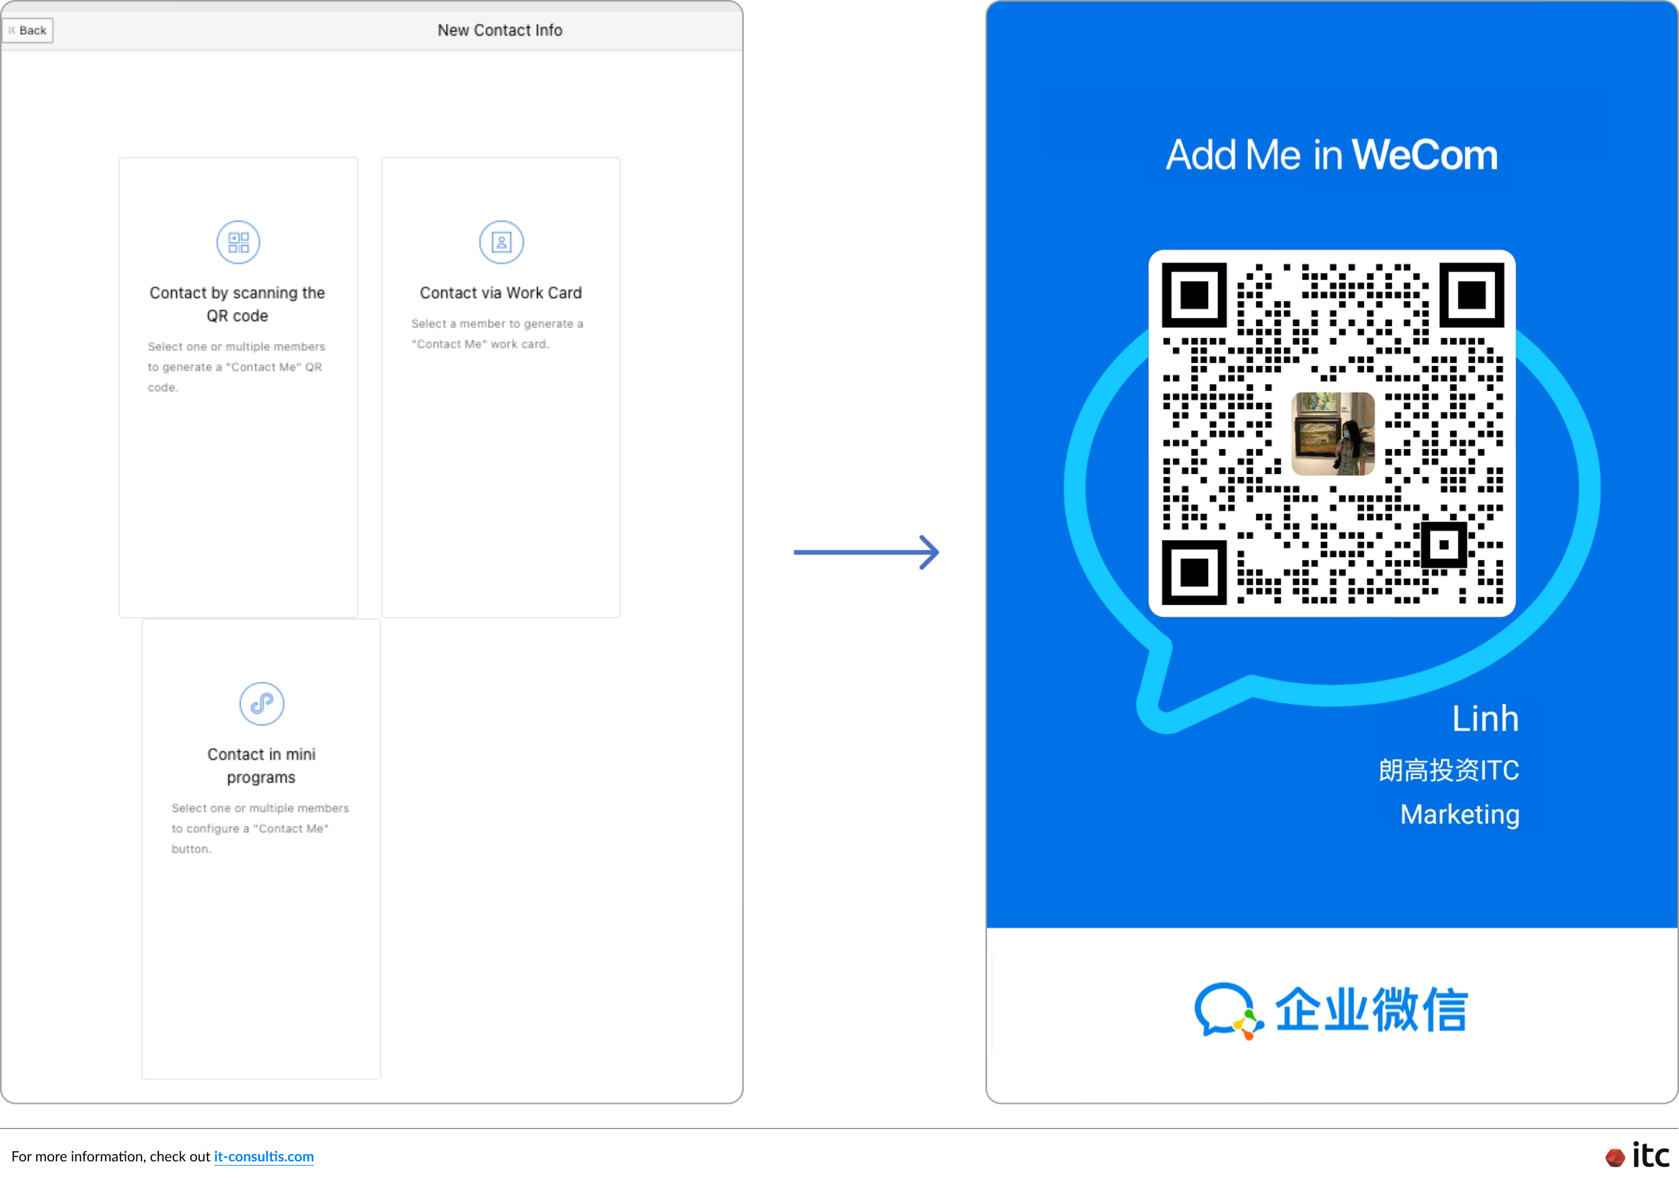The image size is (1679, 1184).
Task: Click the mini programs link icon
Action: click(x=262, y=703)
